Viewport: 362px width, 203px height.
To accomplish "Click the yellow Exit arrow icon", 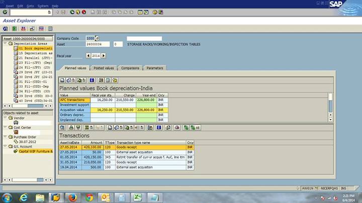I will click(78, 12).
